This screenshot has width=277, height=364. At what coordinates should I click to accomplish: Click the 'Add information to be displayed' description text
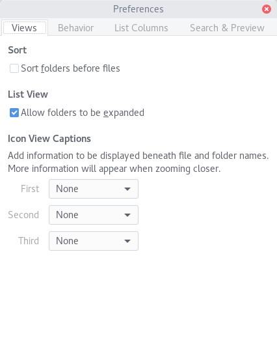(x=138, y=162)
